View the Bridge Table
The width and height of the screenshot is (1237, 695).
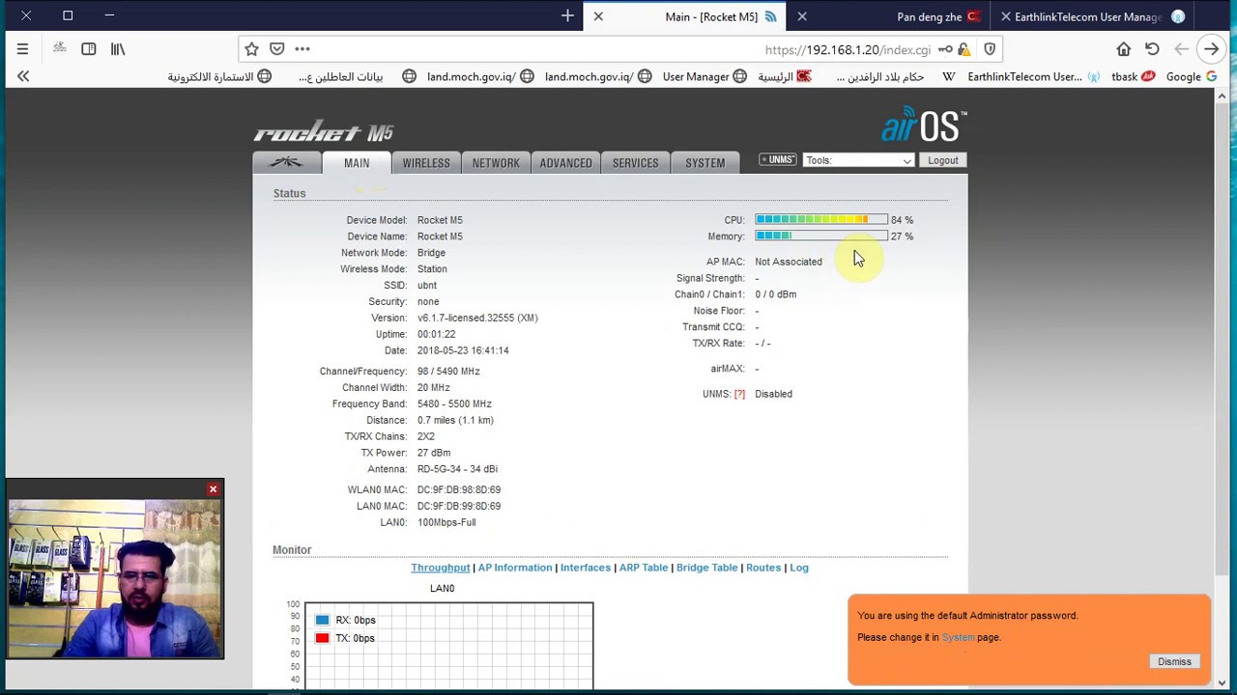point(706,568)
